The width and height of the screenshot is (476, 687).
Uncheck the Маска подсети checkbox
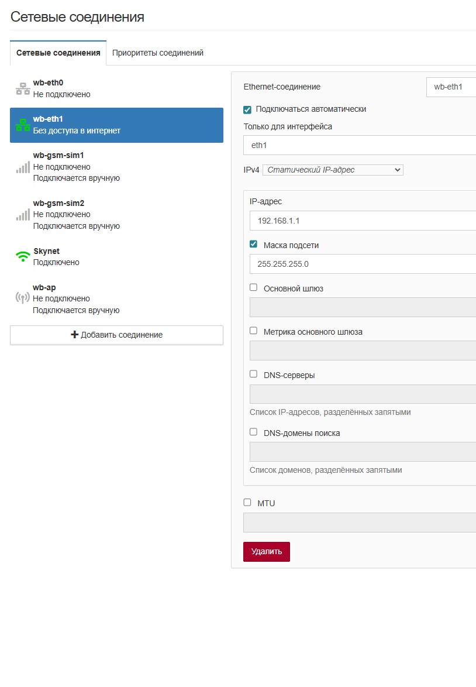(254, 244)
